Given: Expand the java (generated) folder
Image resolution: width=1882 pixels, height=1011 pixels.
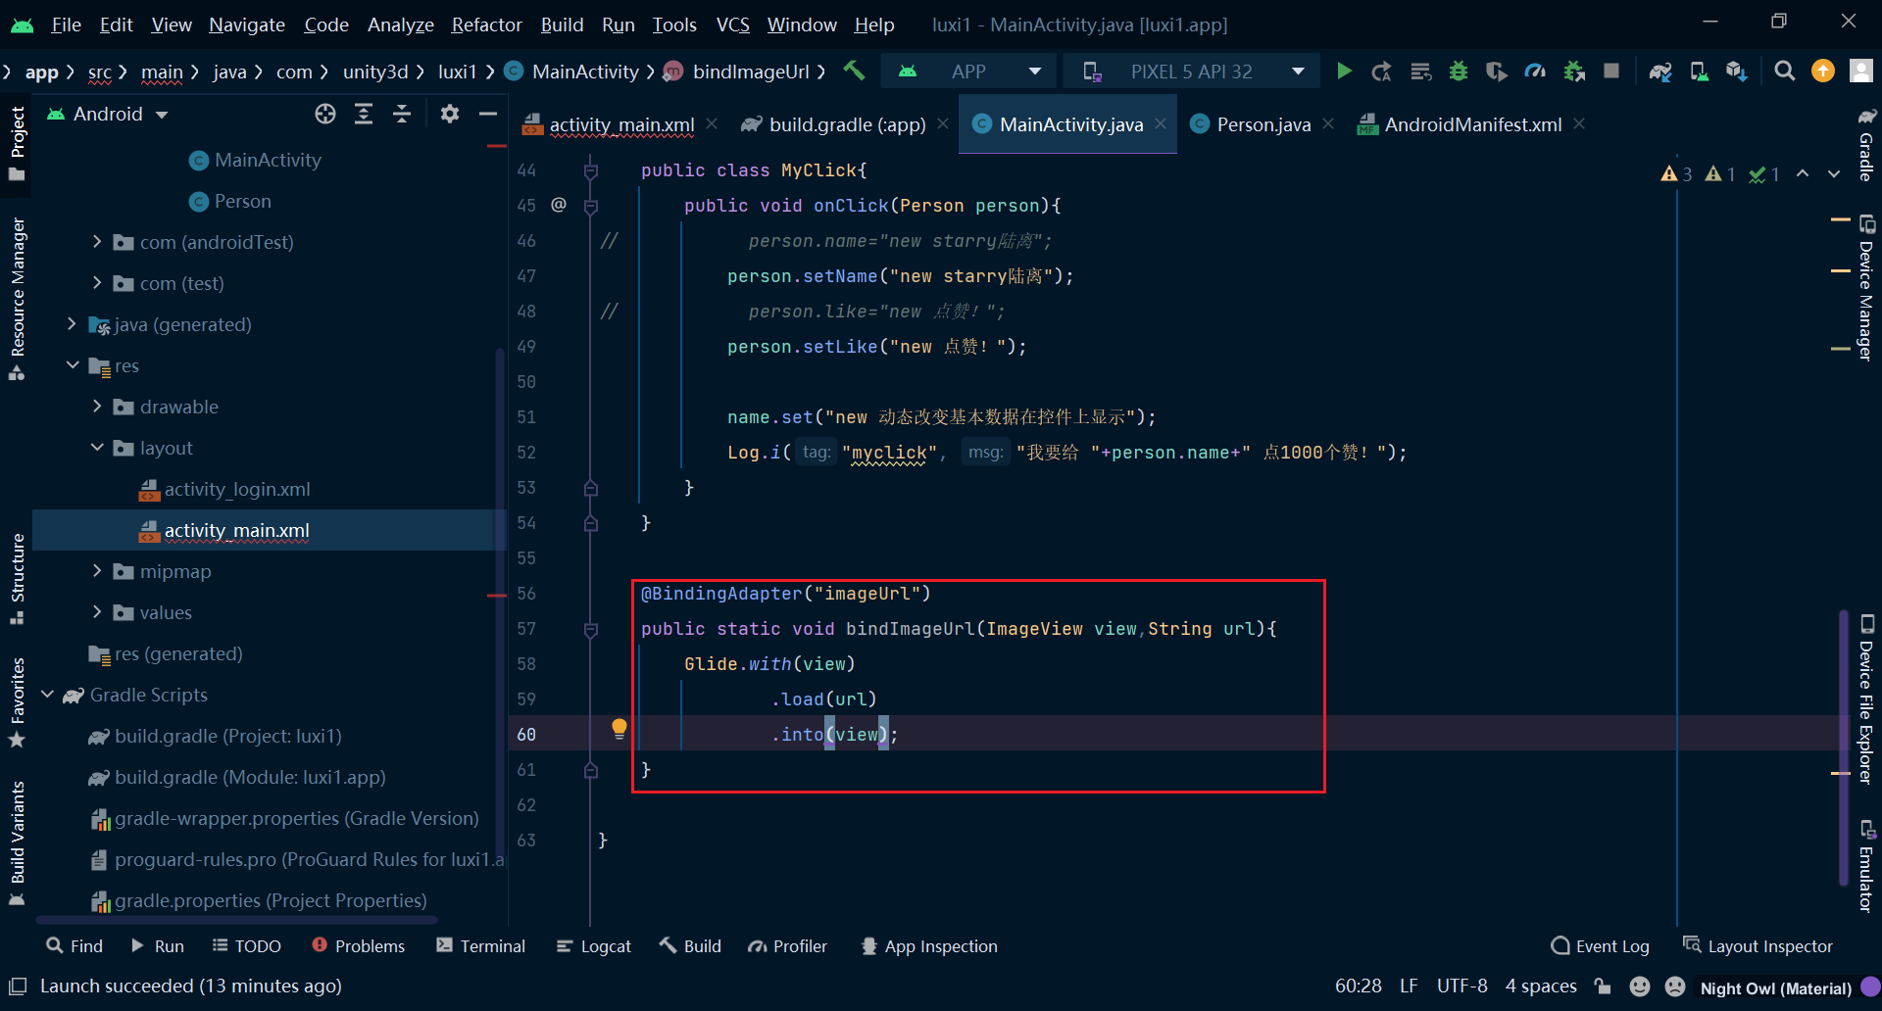Looking at the screenshot, I should pos(72,323).
